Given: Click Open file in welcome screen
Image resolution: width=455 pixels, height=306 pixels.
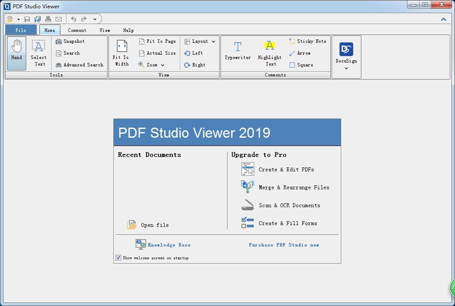Looking at the screenshot, I should (148, 225).
